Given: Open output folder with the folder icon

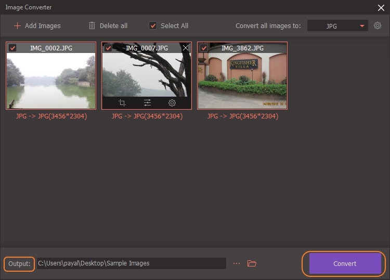Looking at the screenshot, I should click(252, 263).
